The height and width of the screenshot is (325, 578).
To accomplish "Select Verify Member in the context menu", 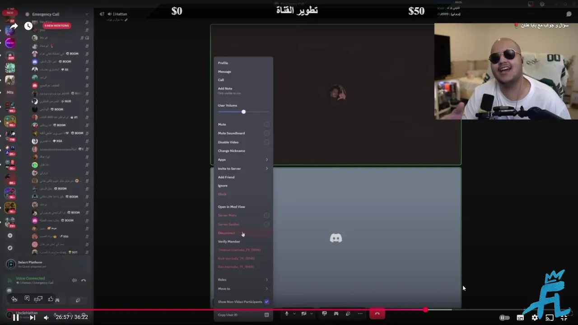I will point(243,241).
